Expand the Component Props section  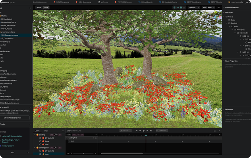tap(224, 8)
